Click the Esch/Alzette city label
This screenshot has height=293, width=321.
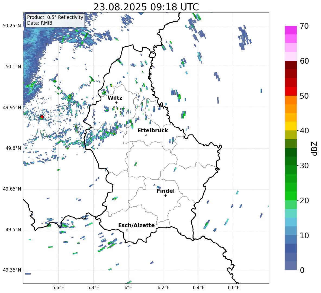coord(136,225)
